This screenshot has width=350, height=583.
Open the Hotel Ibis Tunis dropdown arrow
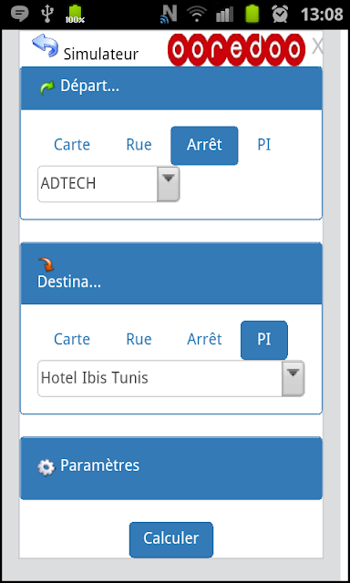pyautogui.click(x=293, y=379)
